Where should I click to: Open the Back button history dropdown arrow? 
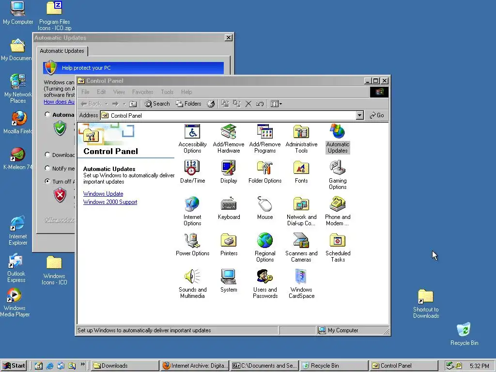[x=106, y=104]
